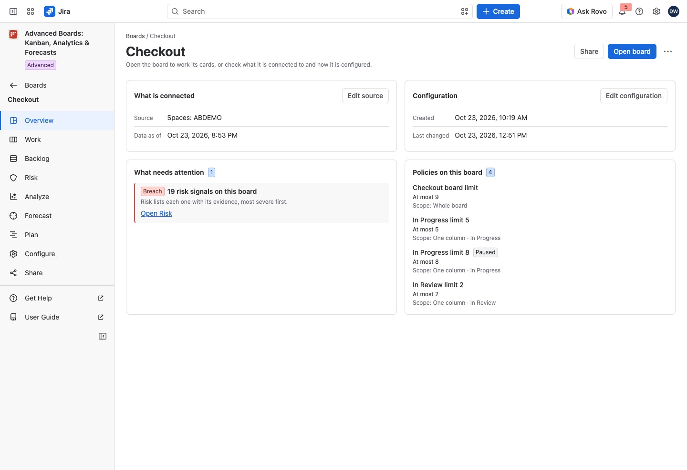Click the Spaces: ABDEMO source value

click(195, 118)
